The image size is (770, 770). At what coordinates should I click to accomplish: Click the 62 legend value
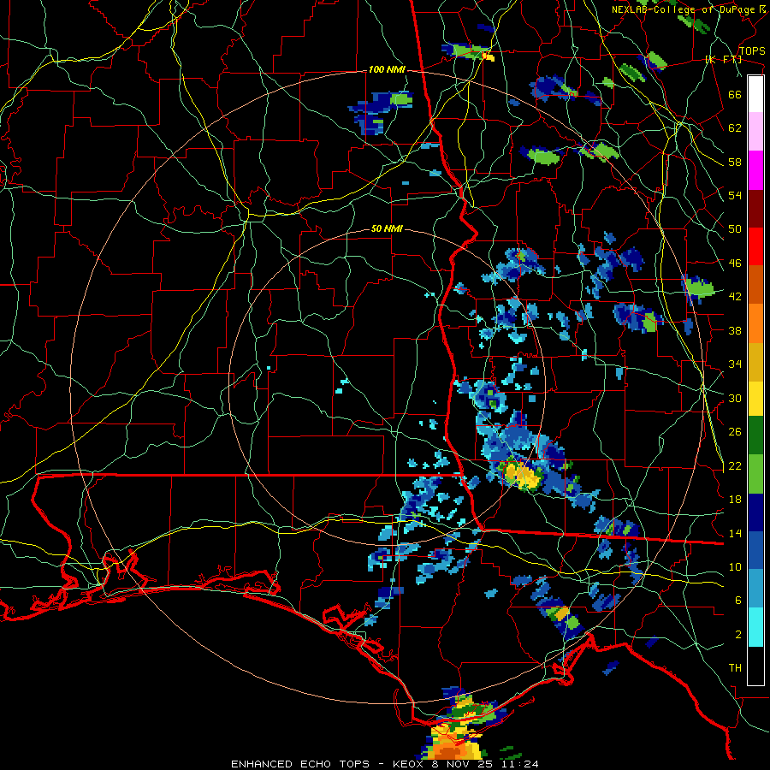click(735, 128)
